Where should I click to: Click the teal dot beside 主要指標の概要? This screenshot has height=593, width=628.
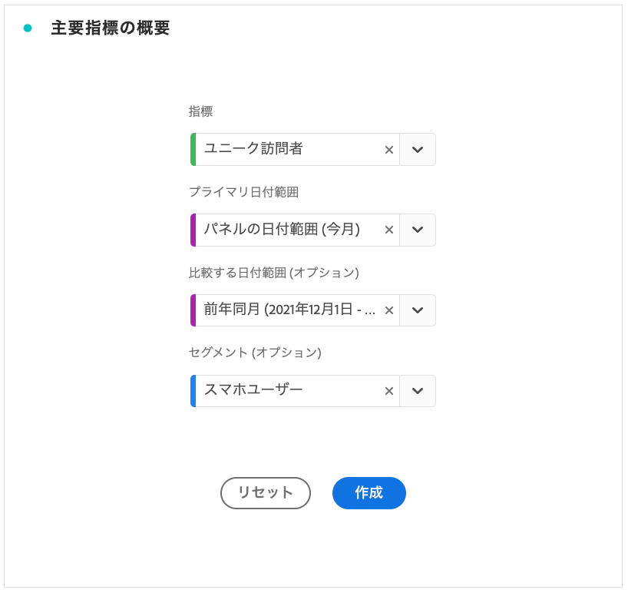(28, 28)
